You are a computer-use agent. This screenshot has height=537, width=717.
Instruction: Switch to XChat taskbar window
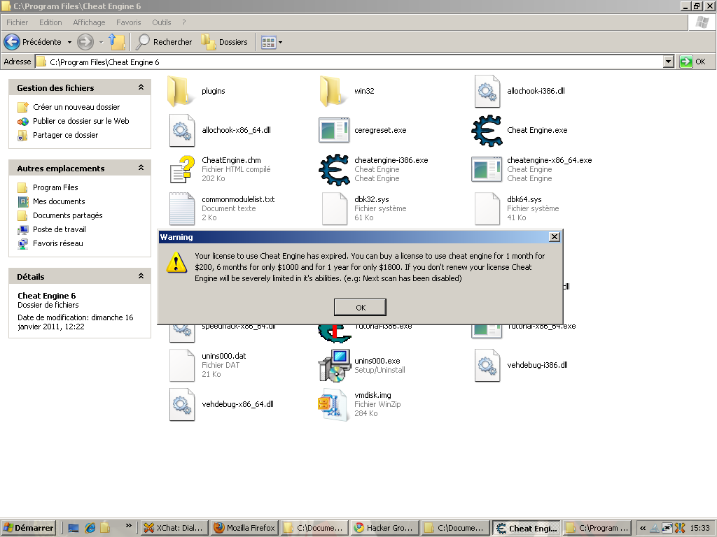(174, 528)
